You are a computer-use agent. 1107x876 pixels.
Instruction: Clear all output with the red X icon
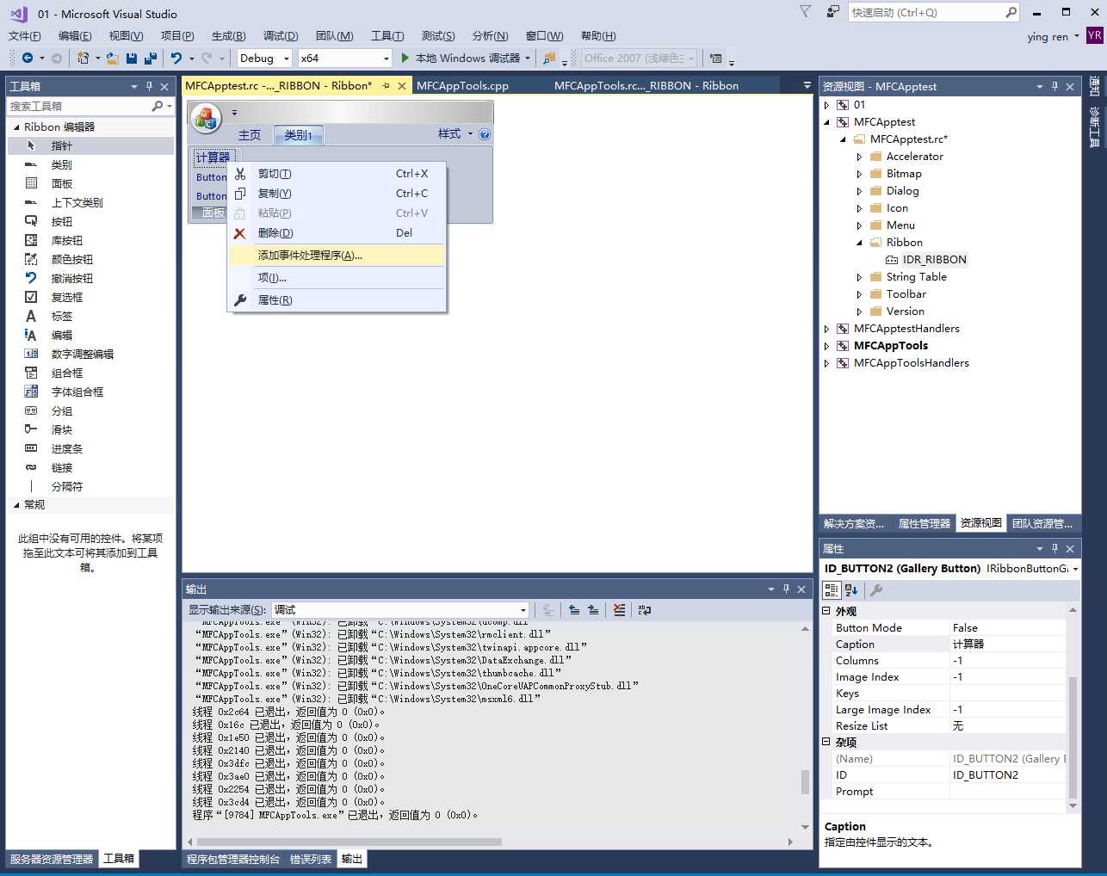(x=619, y=609)
